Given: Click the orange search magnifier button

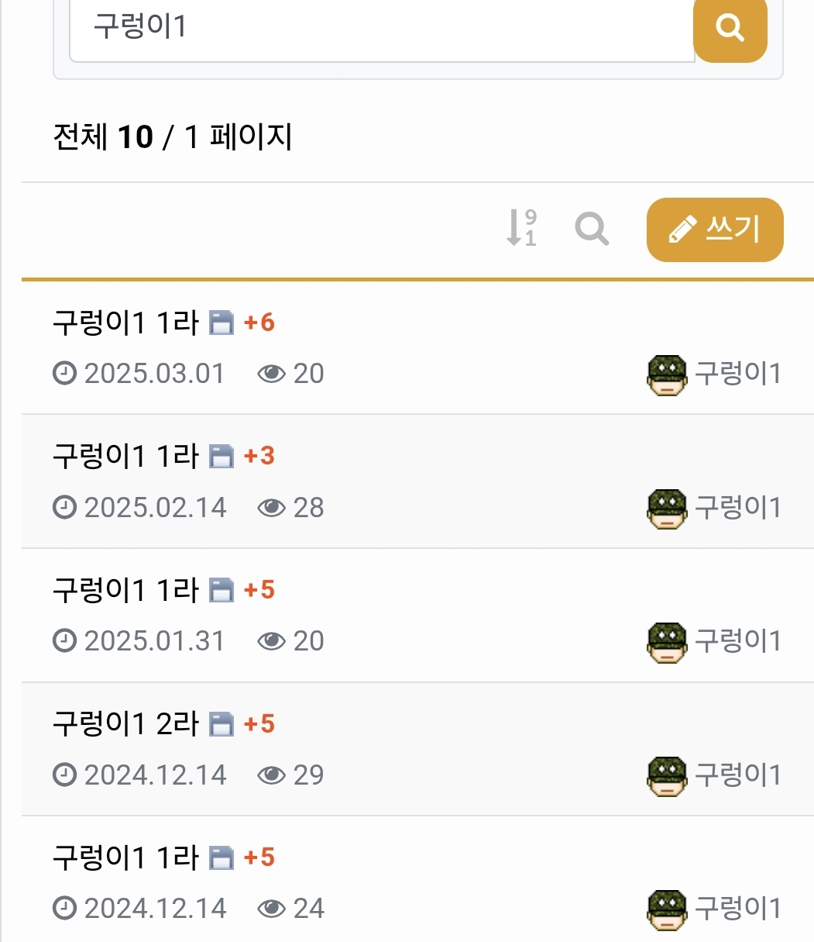Looking at the screenshot, I should [730, 29].
